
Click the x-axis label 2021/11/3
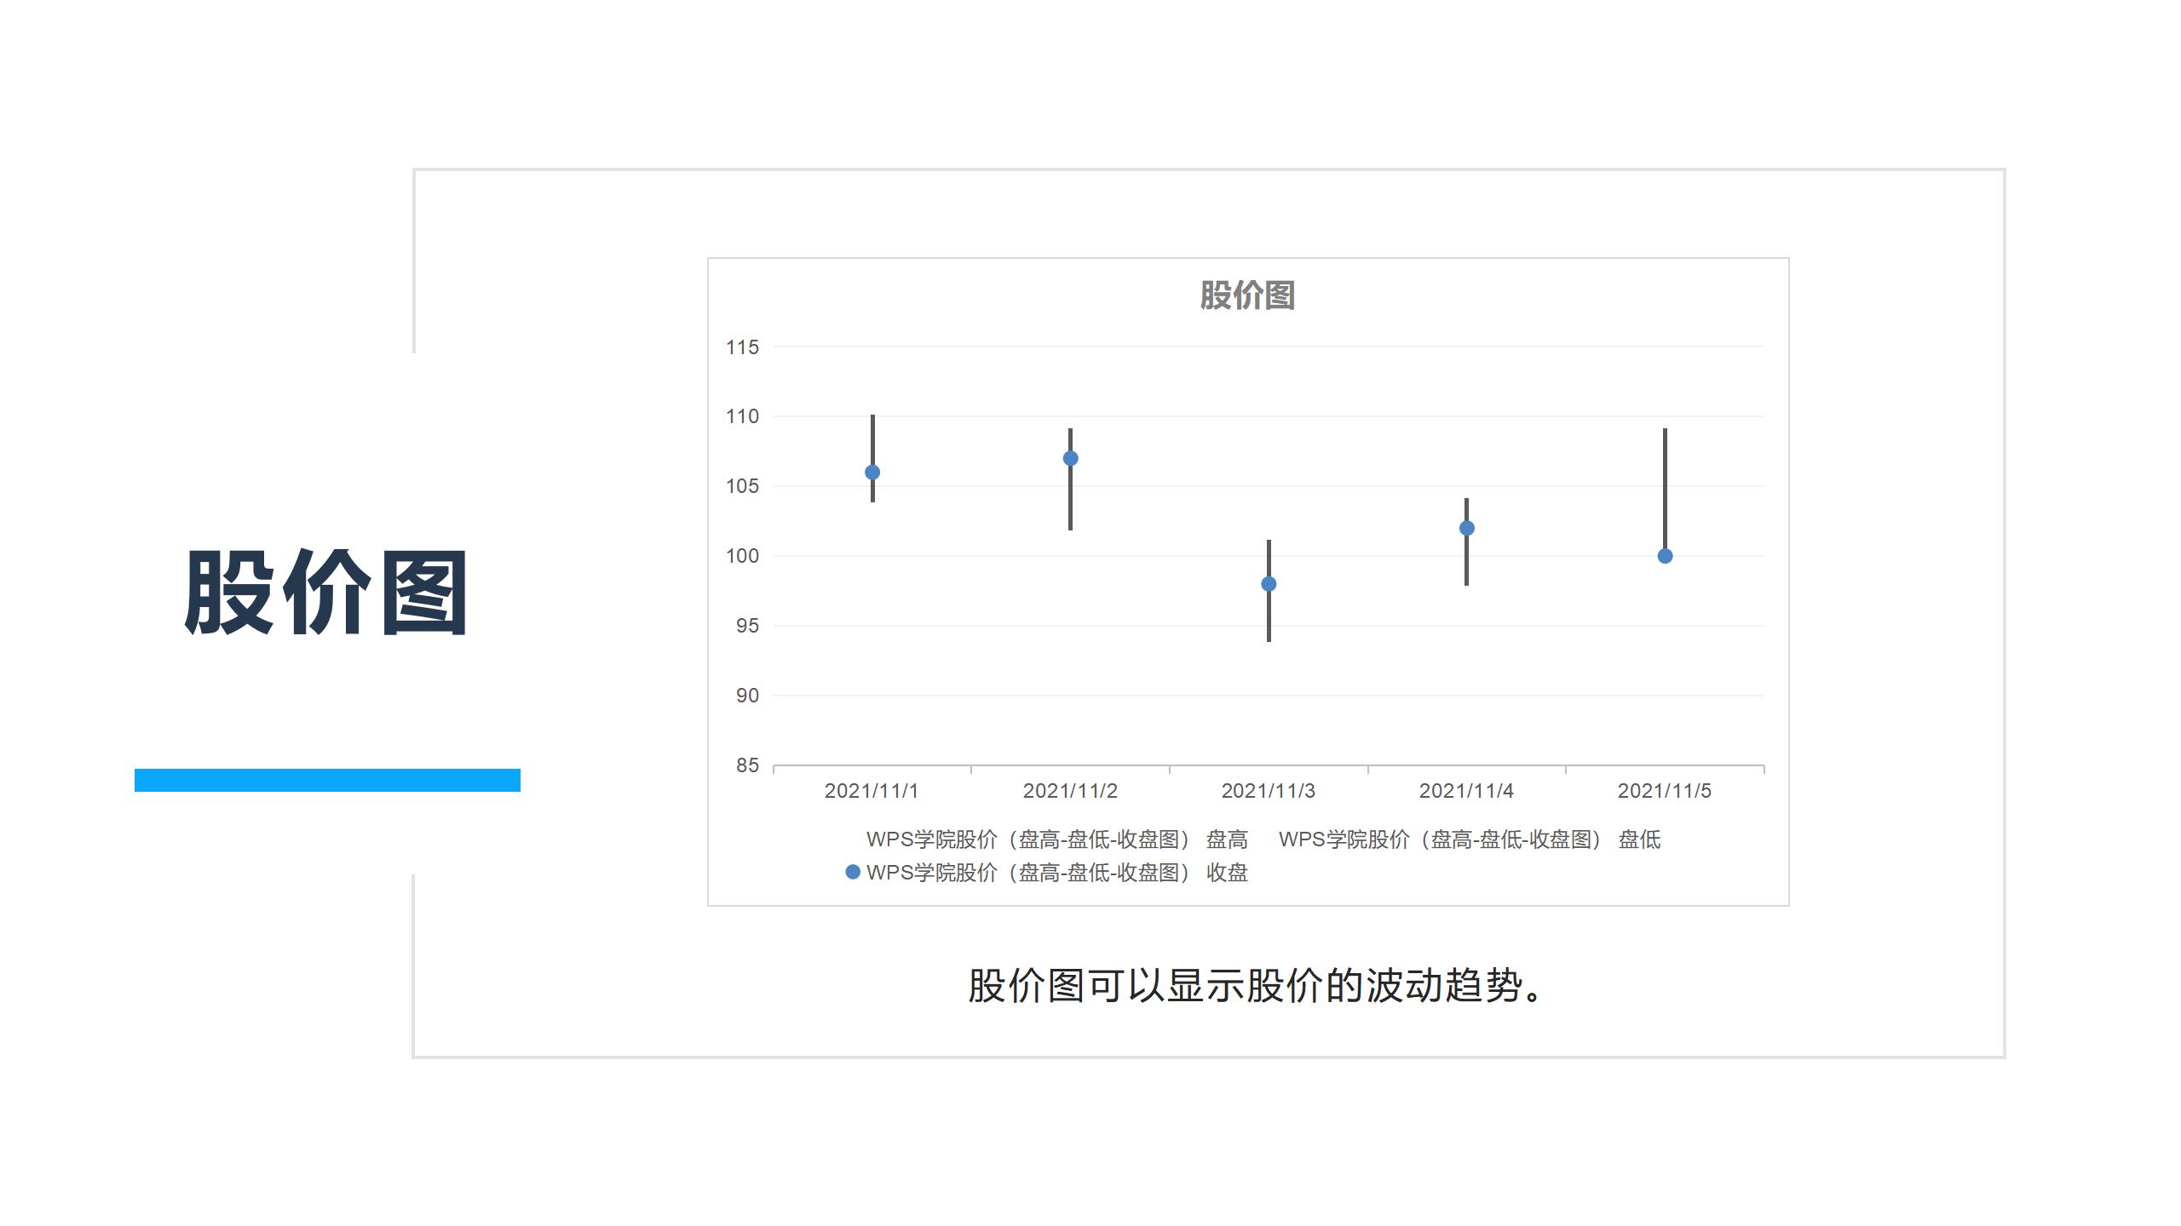click(1269, 791)
